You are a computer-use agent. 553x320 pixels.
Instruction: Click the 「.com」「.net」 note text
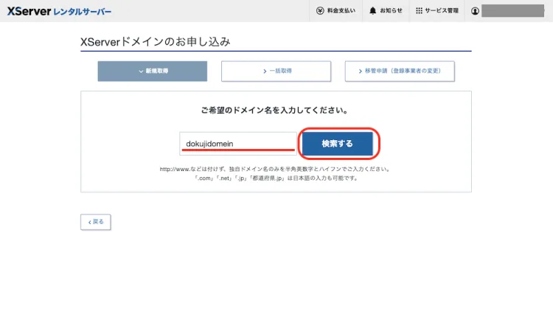point(276,178)
